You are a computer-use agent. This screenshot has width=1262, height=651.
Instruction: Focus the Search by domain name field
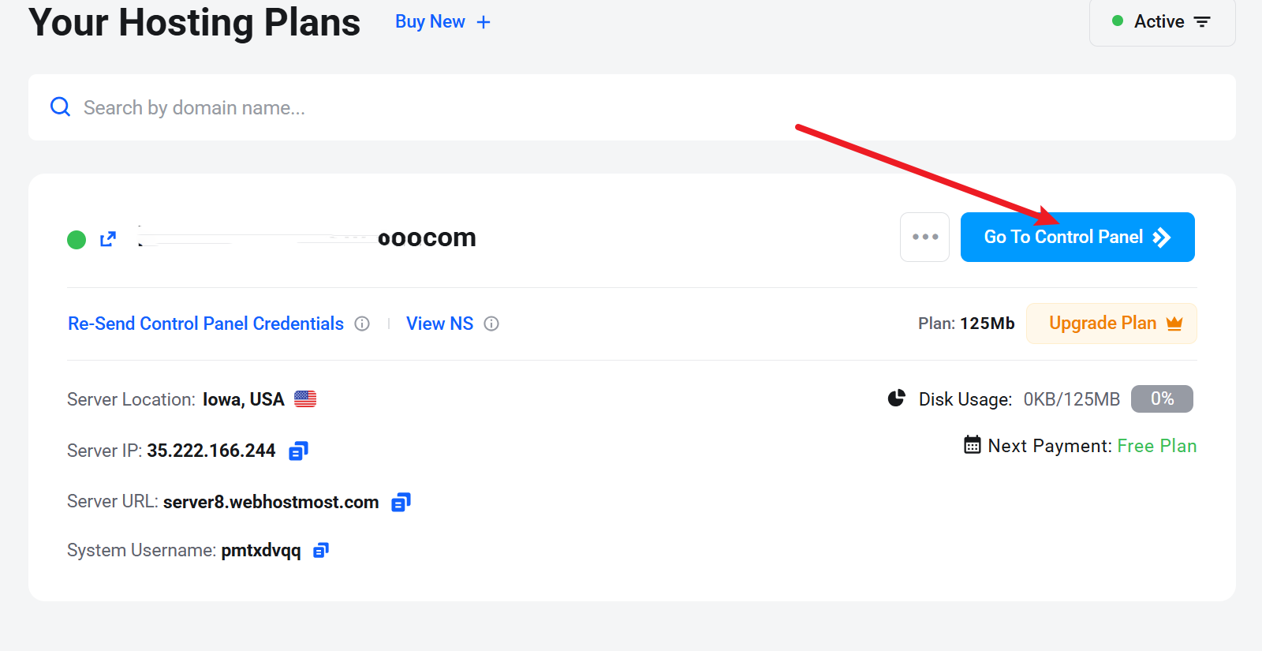pyautogui.click(x=631, y=107)
